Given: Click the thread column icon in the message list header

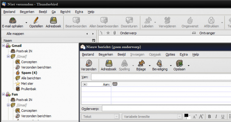Looking at the screenshot, I should coord(102,33).
